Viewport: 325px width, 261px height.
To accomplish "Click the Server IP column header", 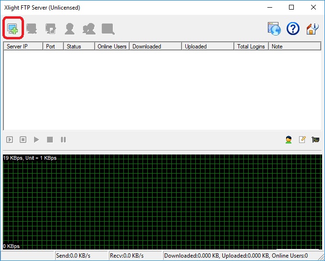I will 23,47.
